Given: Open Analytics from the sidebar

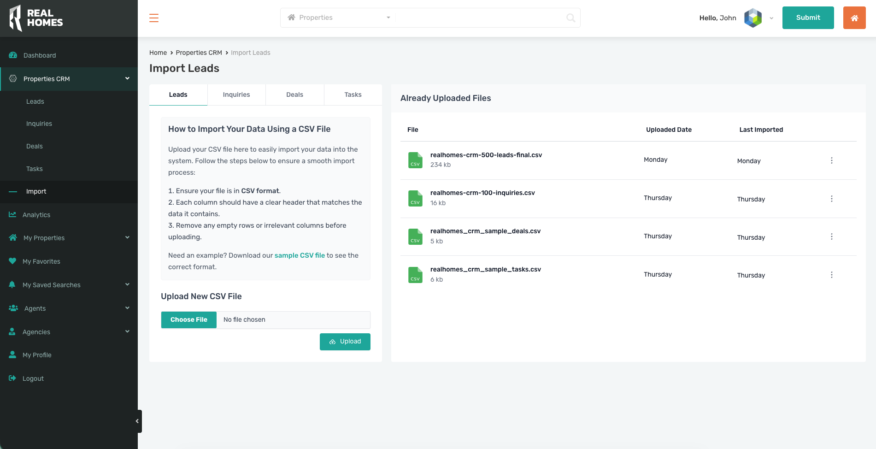Looking at the screenshot, I should click(36, 215).
